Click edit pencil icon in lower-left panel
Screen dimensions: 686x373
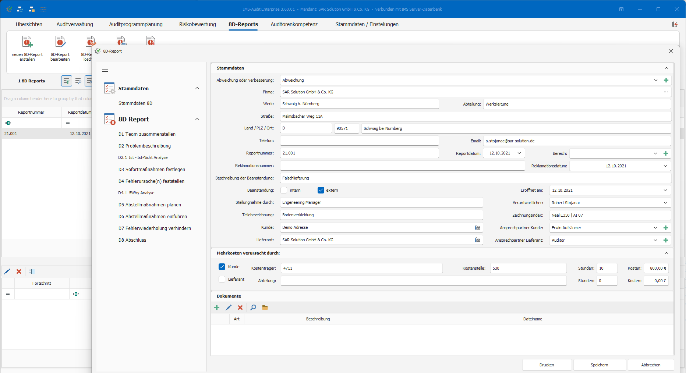pyautogui.click(x=7, y=271)
